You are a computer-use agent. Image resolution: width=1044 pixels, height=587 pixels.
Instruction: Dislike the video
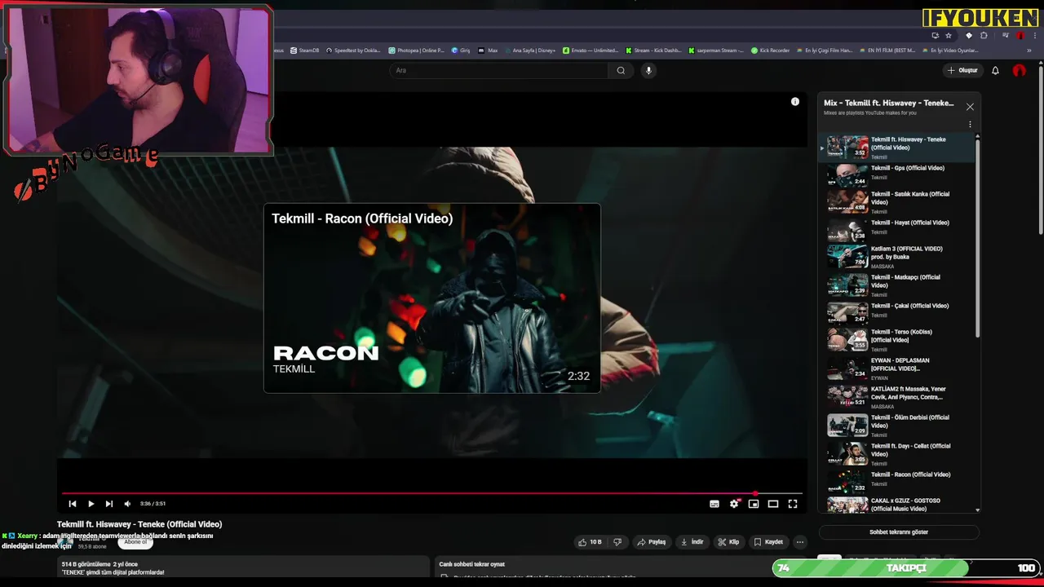point(617,542)
